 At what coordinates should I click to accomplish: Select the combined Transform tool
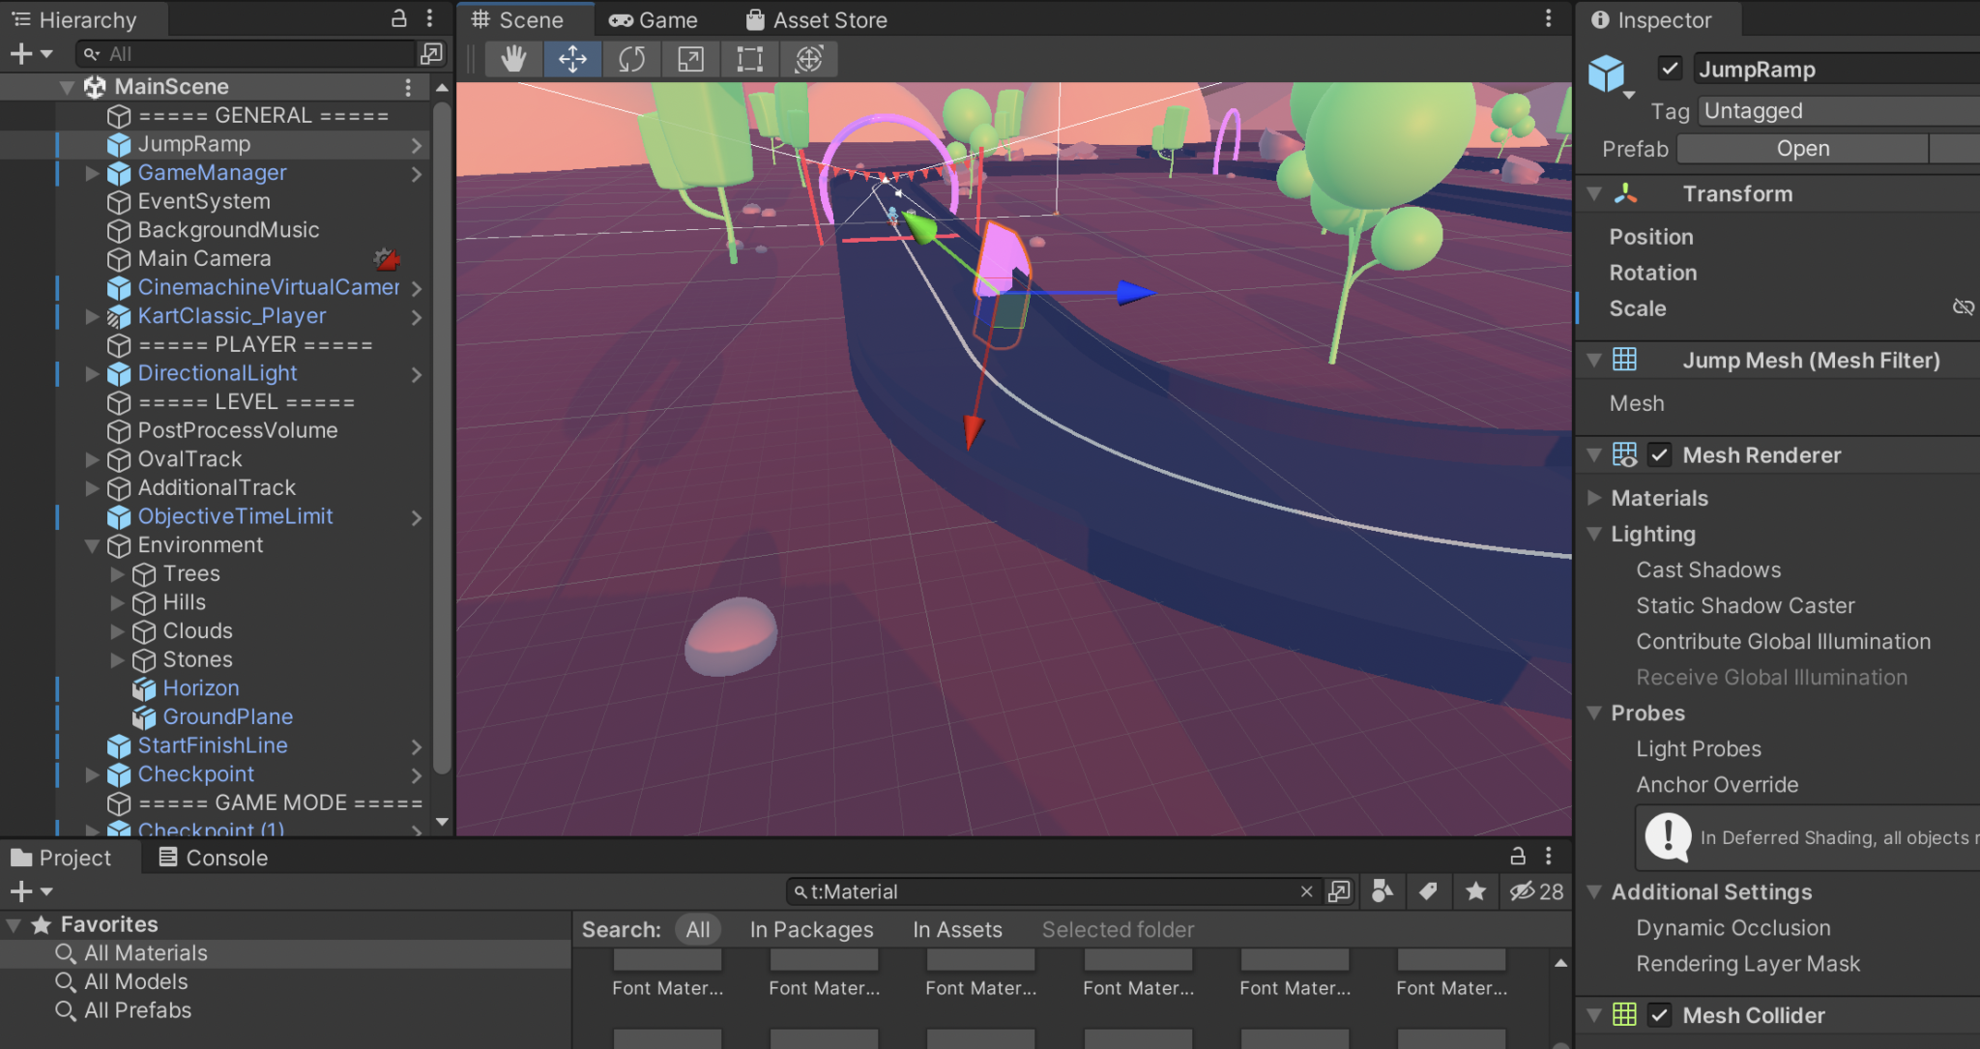tap(808, 59)
